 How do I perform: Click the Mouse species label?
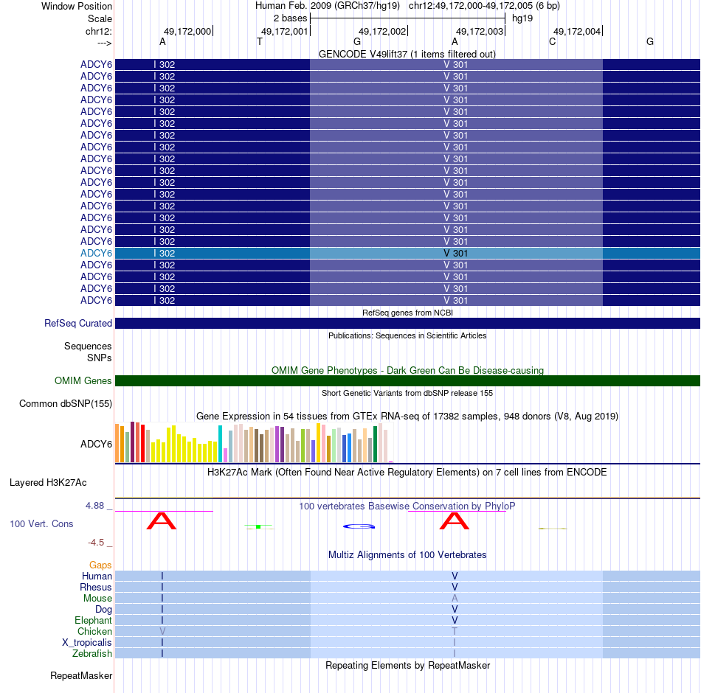pos(97,599)
